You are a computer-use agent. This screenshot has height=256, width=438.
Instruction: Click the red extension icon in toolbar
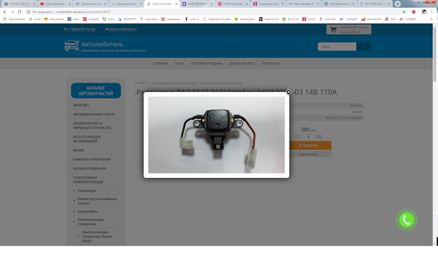tap(414, 12)
